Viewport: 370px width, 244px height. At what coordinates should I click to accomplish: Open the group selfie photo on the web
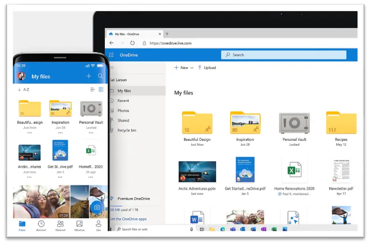pos(245,217)
